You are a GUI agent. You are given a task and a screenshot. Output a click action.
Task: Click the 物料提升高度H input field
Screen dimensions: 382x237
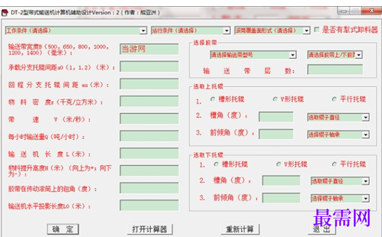pyautogui.click(x=149, y=171)
